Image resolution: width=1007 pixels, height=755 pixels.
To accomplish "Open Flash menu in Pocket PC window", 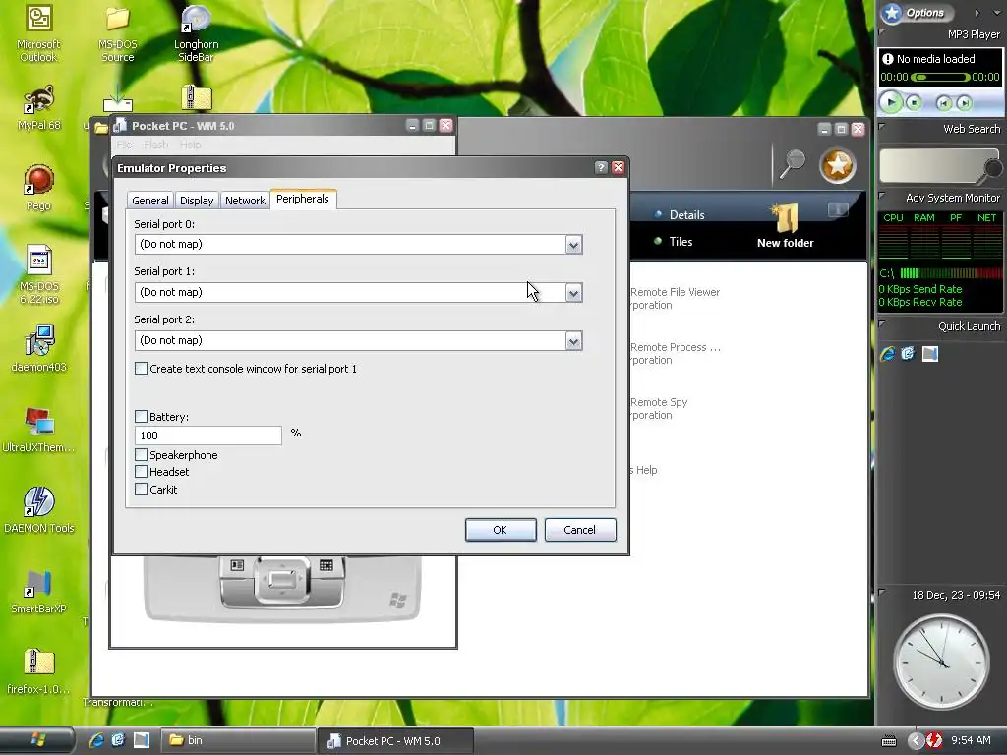I will 156,145.
